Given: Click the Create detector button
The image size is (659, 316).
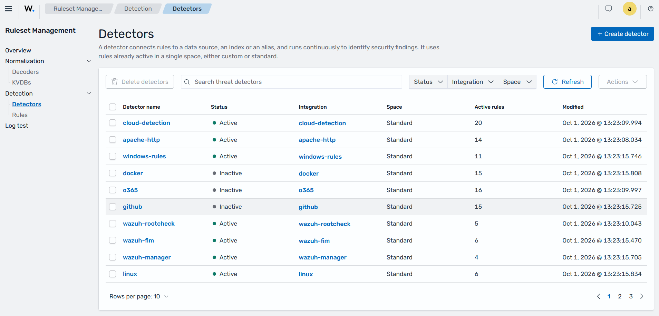Looking at the screenshot, I should [622, 34].
